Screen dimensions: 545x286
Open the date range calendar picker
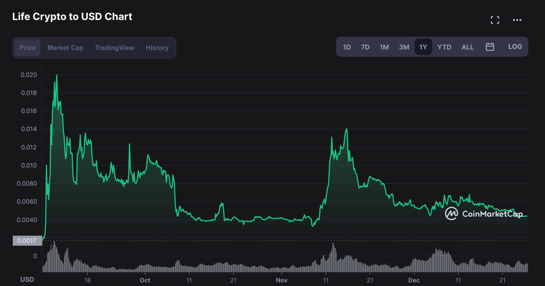[490, 47]
